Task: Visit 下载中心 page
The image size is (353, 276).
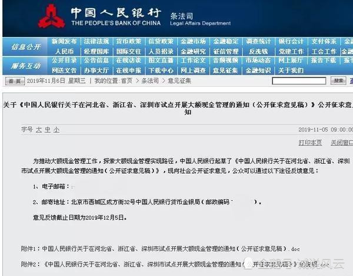Action: [x=161, y=70]
